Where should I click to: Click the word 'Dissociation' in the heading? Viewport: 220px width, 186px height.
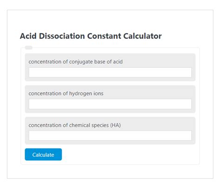[x=62, y=36]
